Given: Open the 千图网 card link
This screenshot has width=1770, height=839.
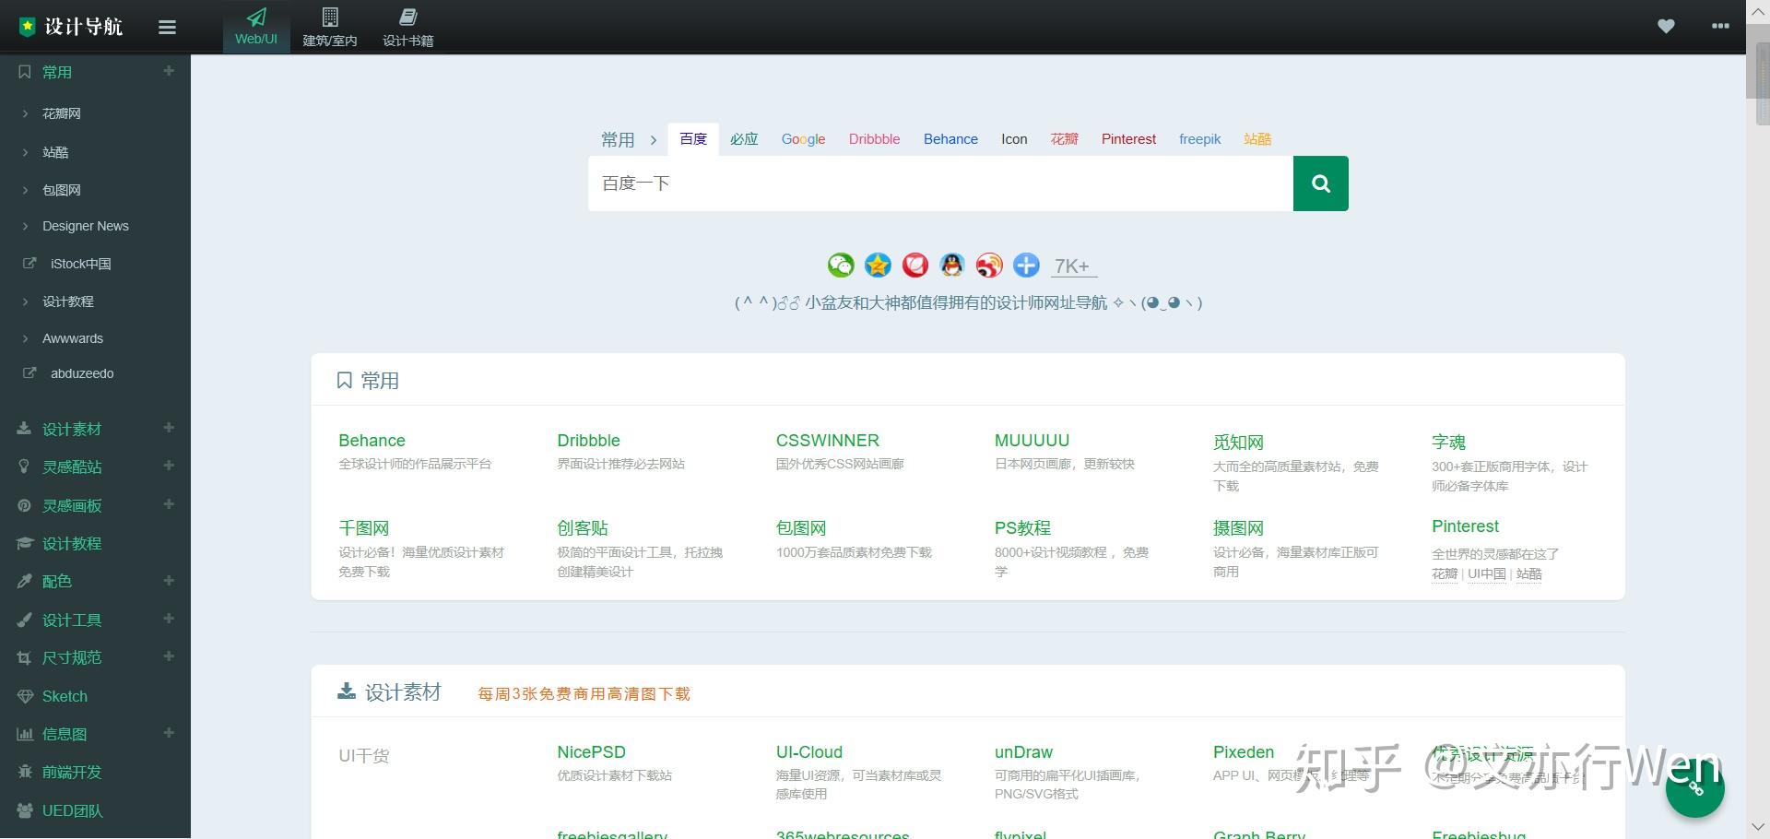Looking at the screenshot, I should pos(364,528).
